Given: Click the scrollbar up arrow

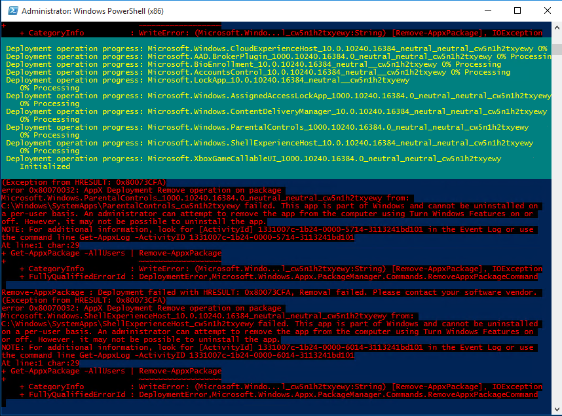Looking at the screenshot, I should 557,28.
